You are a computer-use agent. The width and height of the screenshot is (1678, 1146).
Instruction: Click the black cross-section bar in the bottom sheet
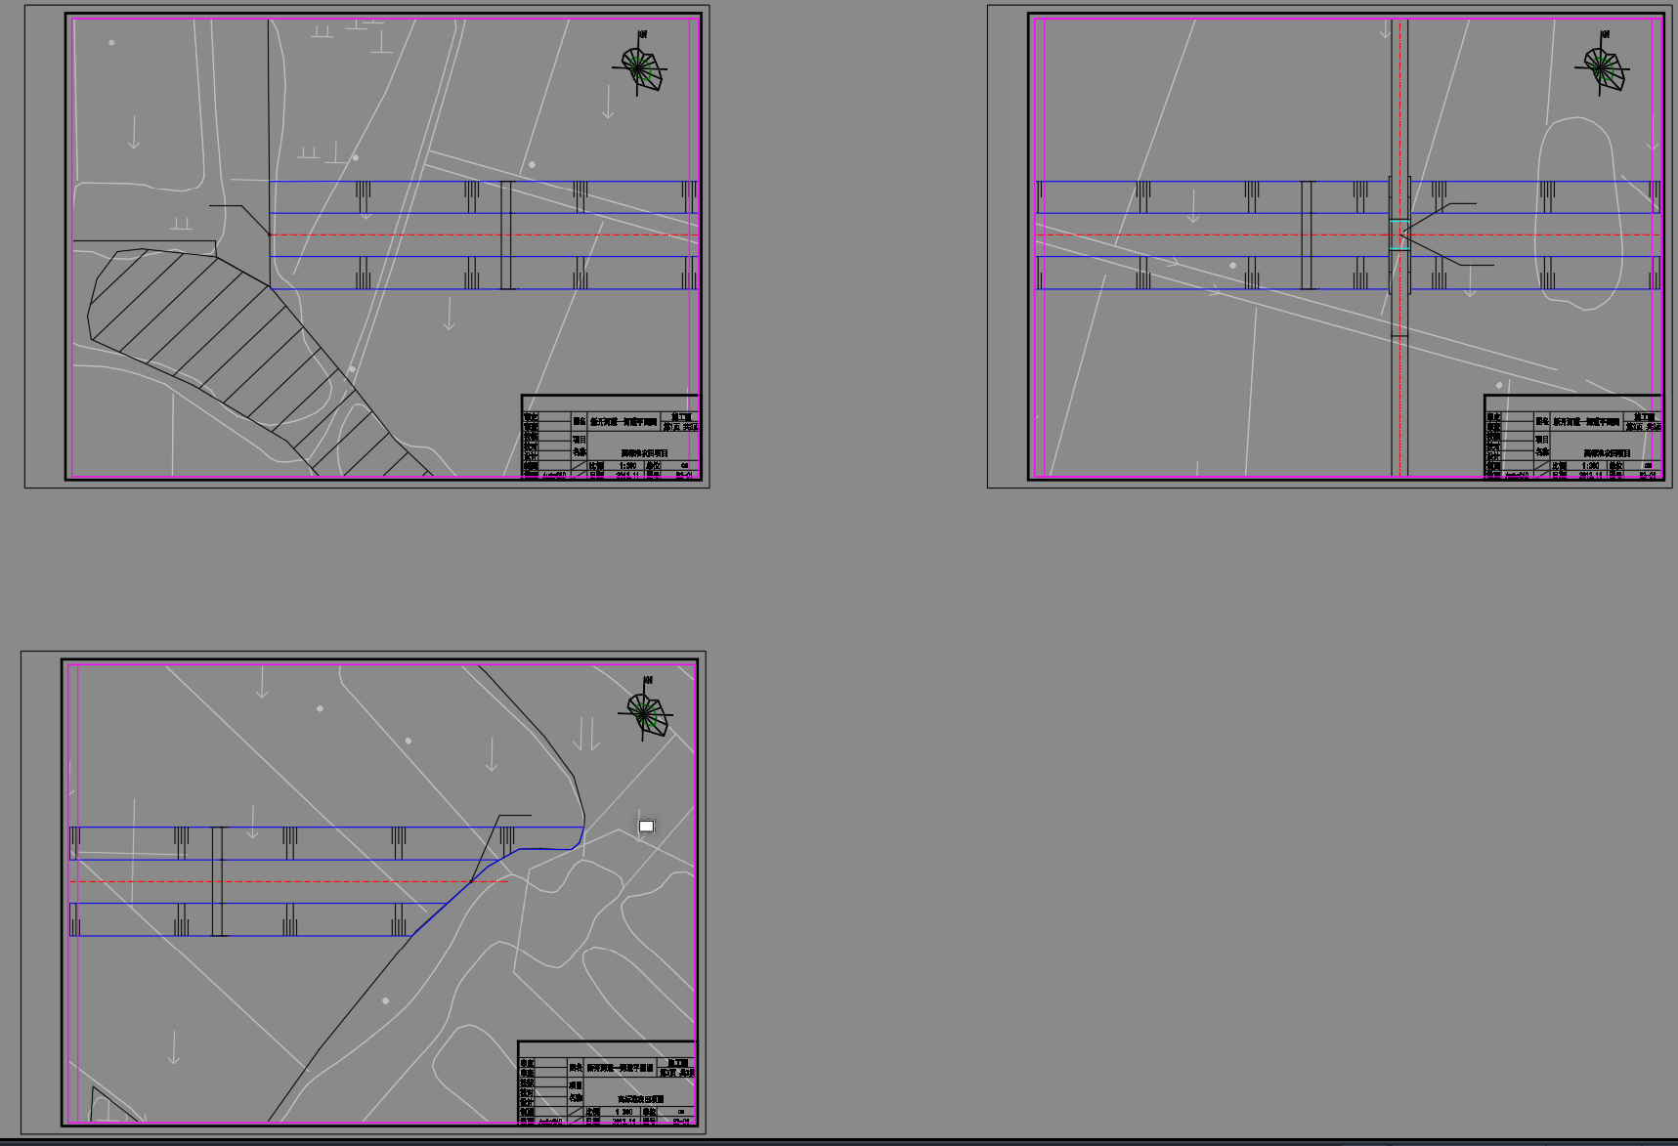[x=218, y=881]
